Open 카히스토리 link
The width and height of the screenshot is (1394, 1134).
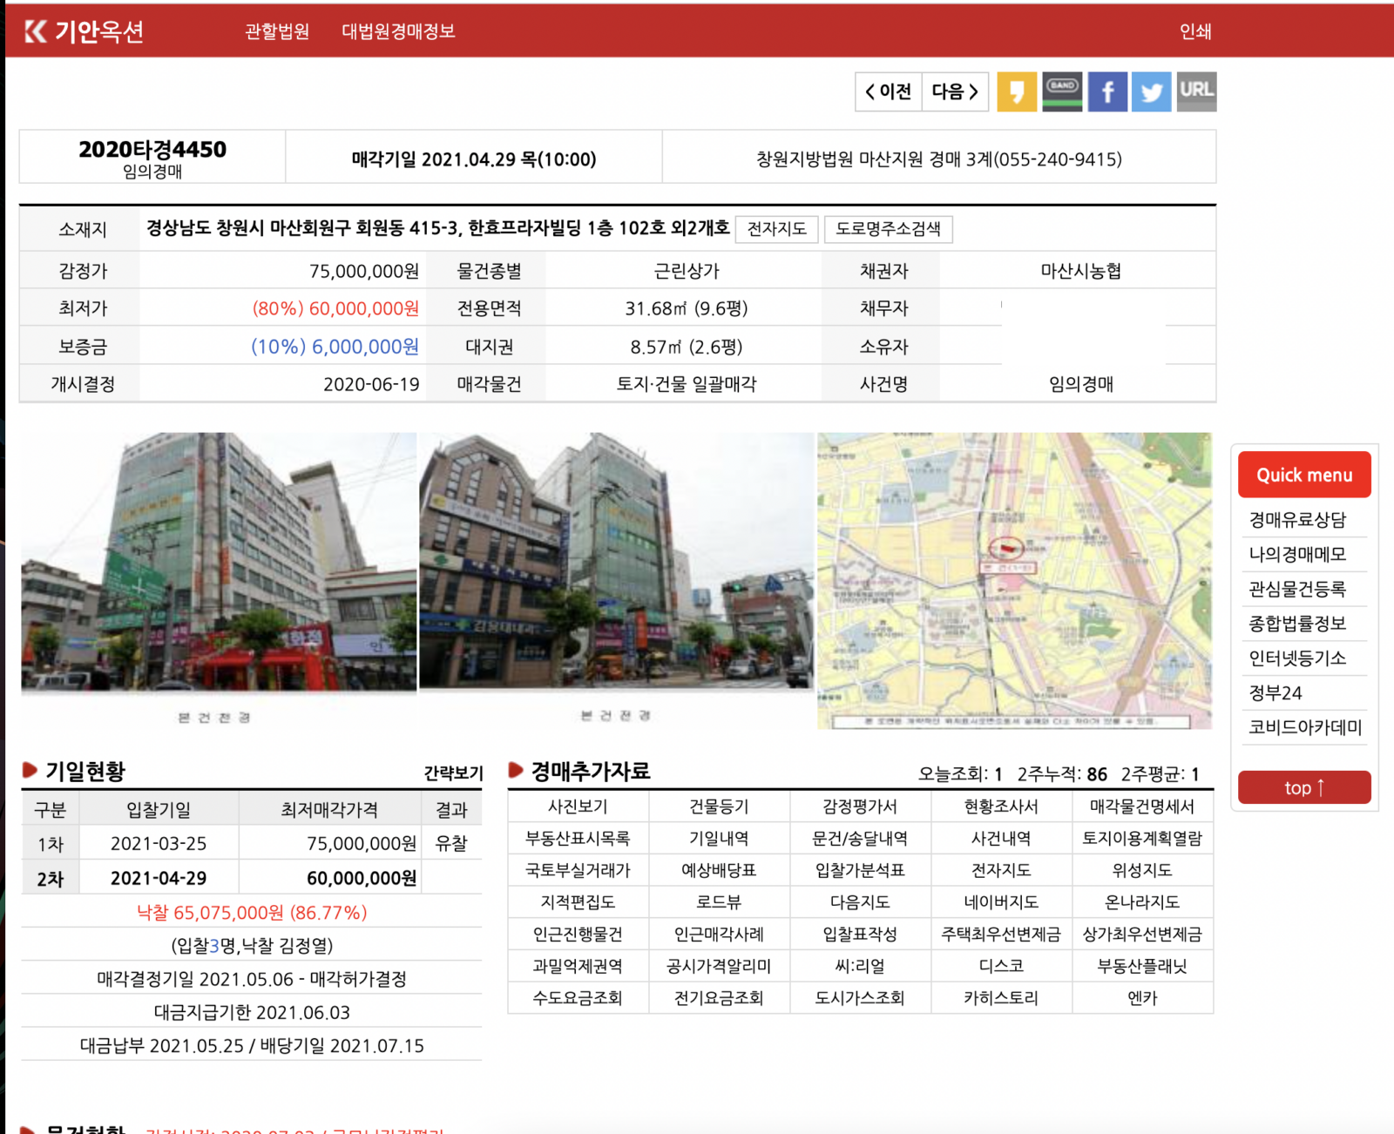point(1001,997)
